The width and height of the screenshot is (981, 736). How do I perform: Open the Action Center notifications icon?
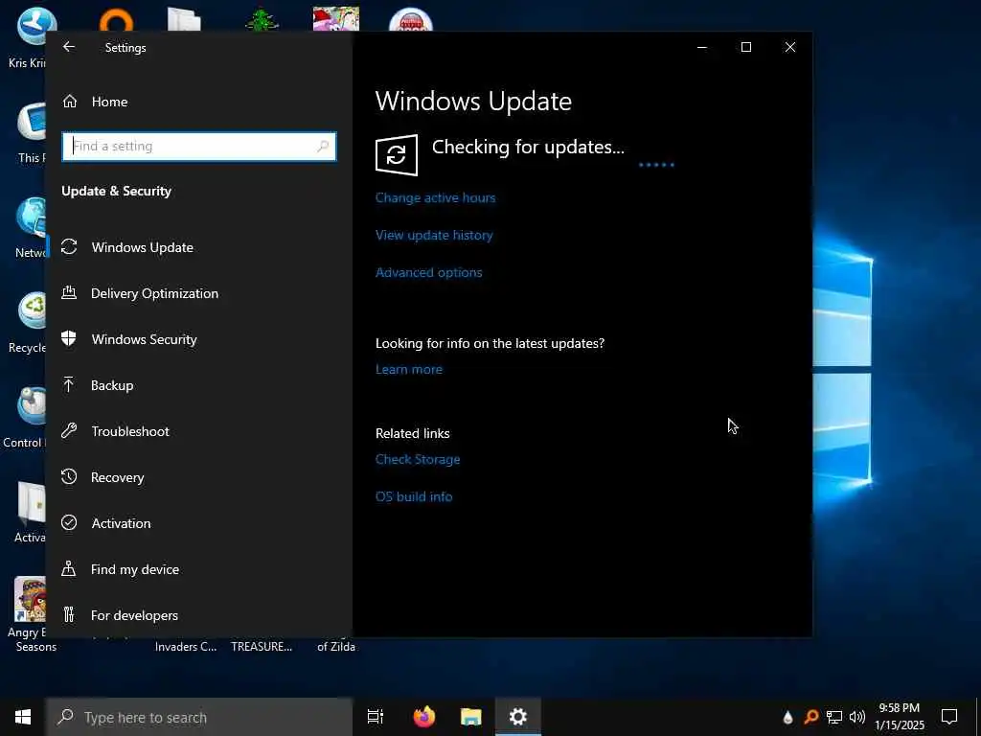949,717
